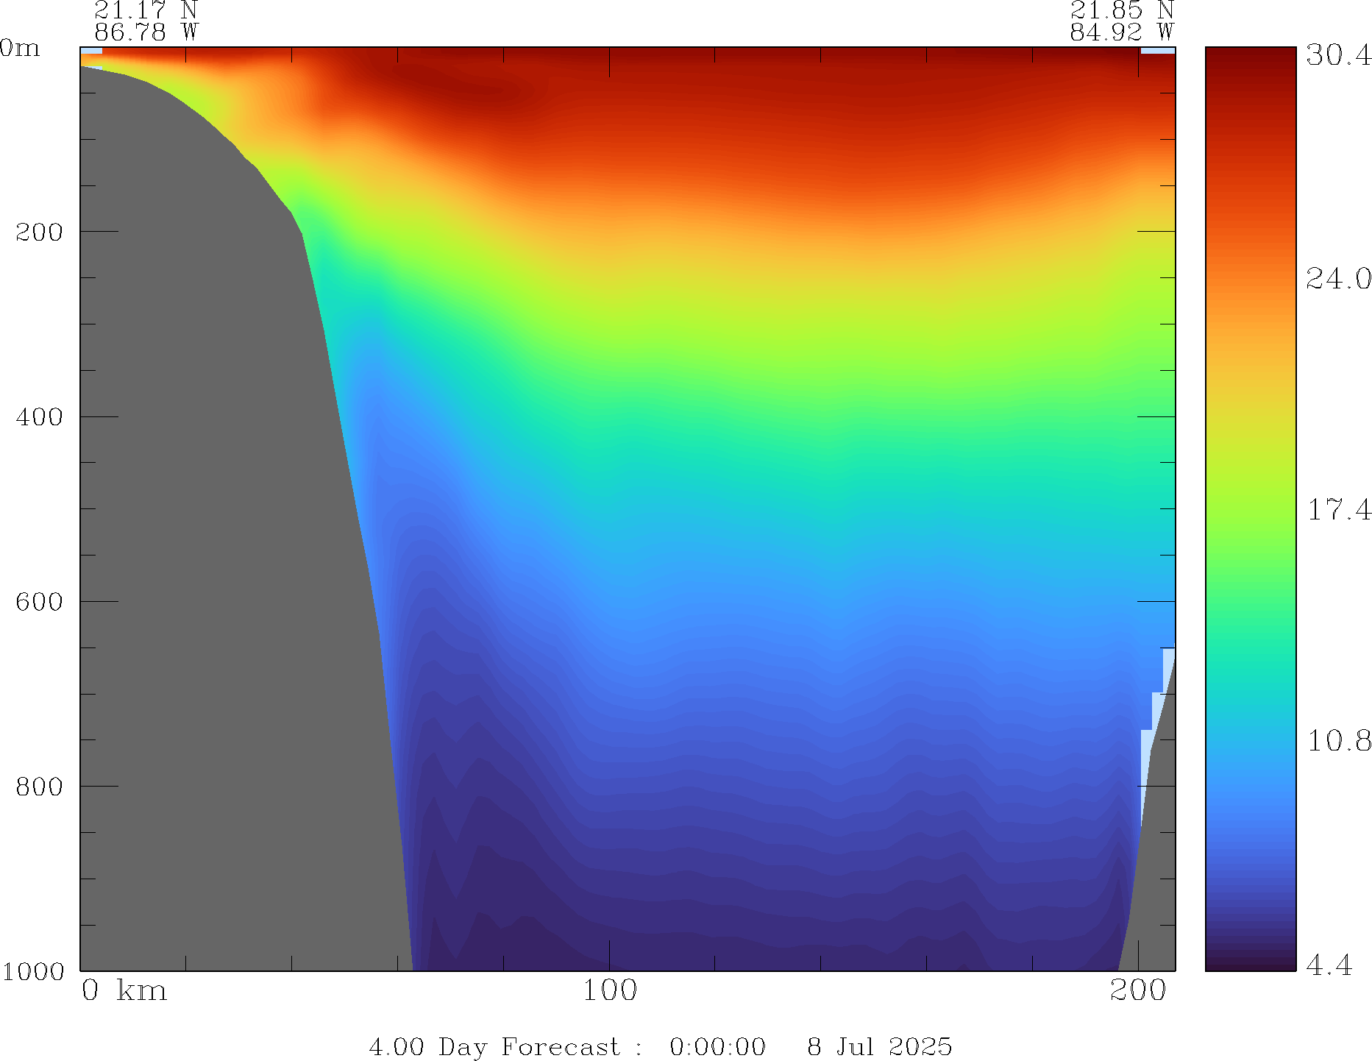Screen dimensions: 1372x1061
Task: Click the 0m depth axis label
Action: tap(20, 49)
